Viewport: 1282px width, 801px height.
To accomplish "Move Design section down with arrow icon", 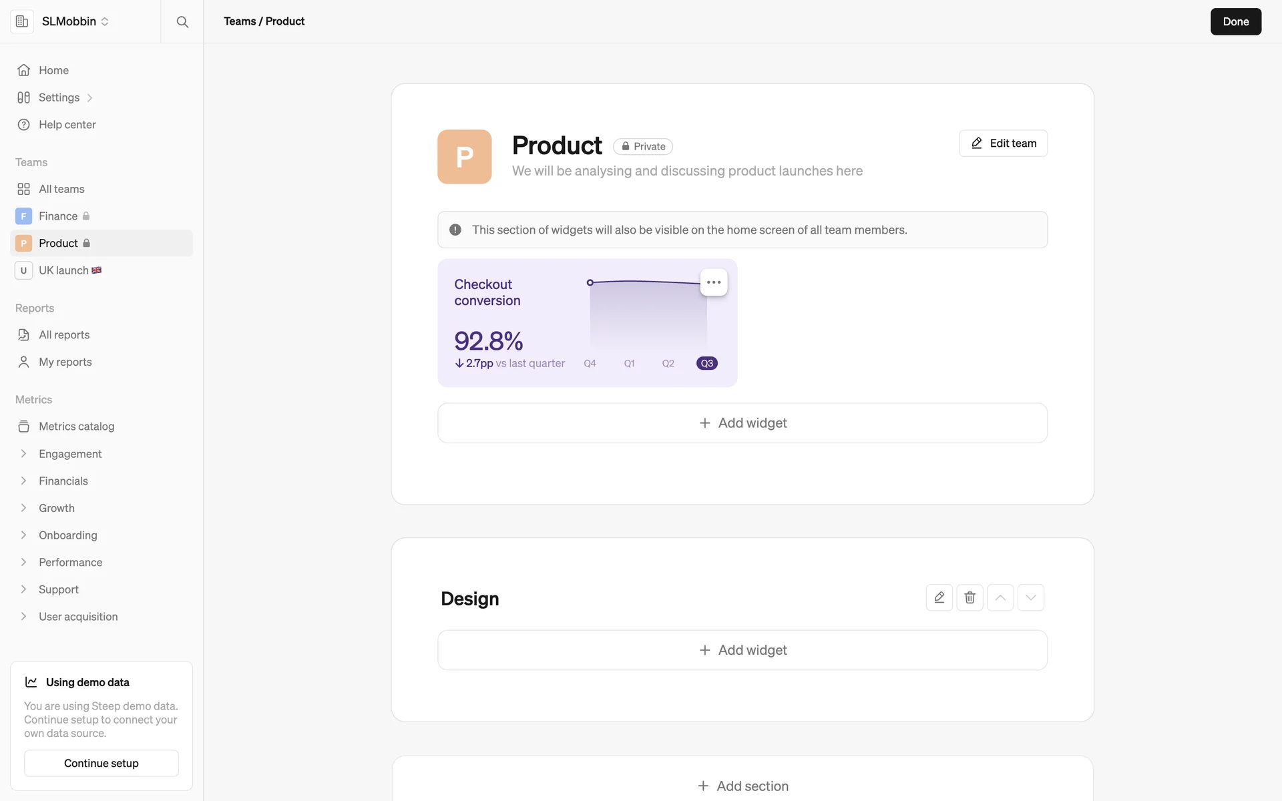I will [x=1030, y=597].
